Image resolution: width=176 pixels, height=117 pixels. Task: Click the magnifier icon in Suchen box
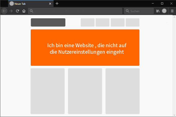coord(127,11)
